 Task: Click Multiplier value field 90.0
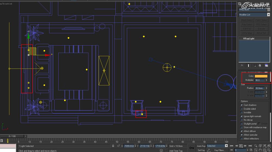(260, 80)
